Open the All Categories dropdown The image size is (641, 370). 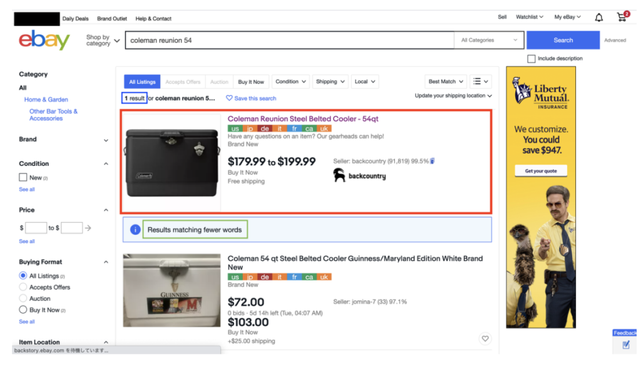[489, 40]
